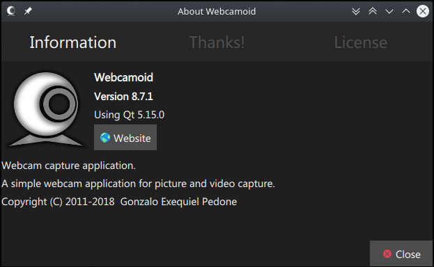The image size is (434, 267).
Task: Minimize window with the single down chevron
Action: [x=389, y=11]
